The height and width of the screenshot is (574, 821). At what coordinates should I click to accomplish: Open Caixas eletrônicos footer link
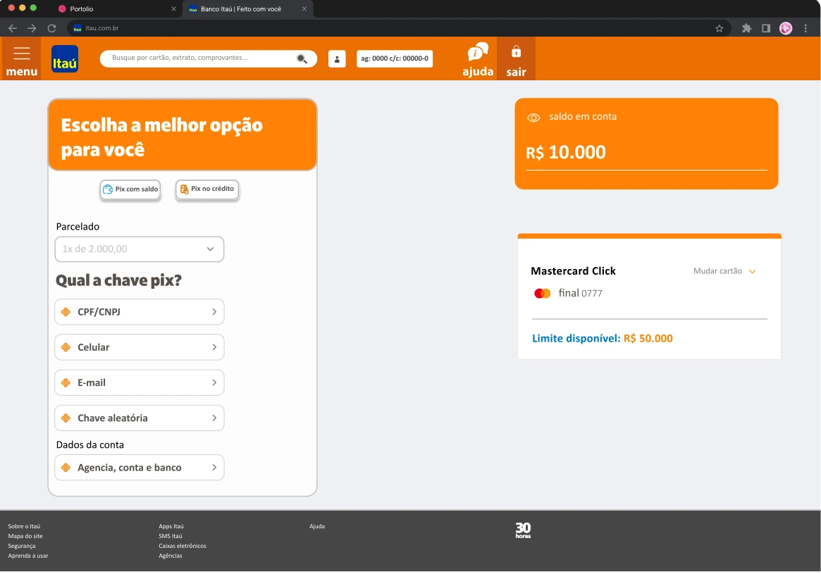[183, 547]
